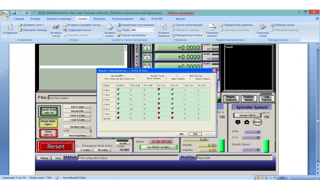Image resolution: width=320 pixels, height=180 pixels.
Task: Click the Cycle Start button
Action: tap(49, 111)
